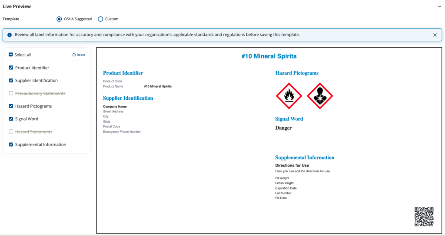Click the Directions for Use subheading
Viewport: 445px width, 236px height.
pyautogui.click(x=292, y=165)
